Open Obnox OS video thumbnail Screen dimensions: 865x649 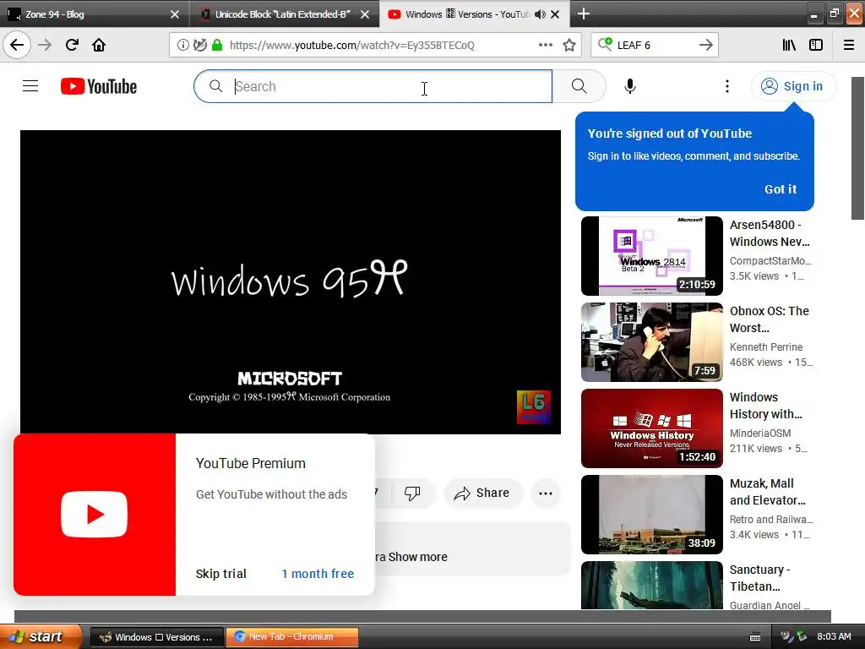tap(651, 342)
